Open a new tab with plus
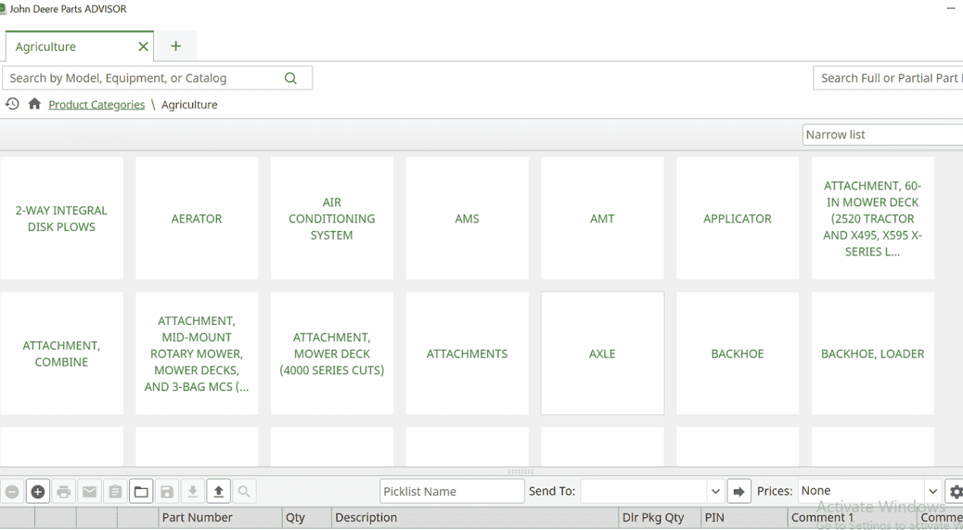This screenshot has height=530, width=963. (x=175, y=46)
